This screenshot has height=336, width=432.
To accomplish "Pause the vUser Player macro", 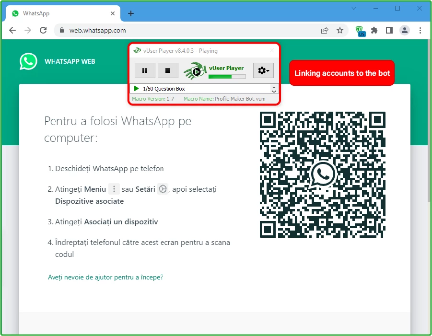I will tap(145, 70).
